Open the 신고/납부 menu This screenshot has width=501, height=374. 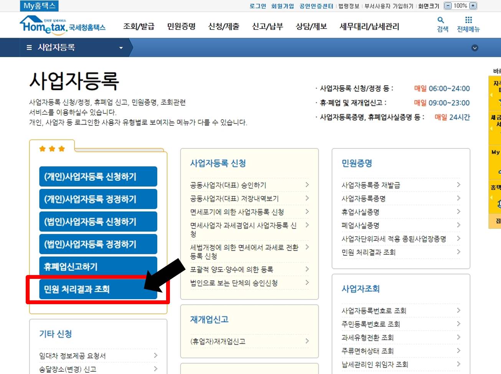point(267,26)
